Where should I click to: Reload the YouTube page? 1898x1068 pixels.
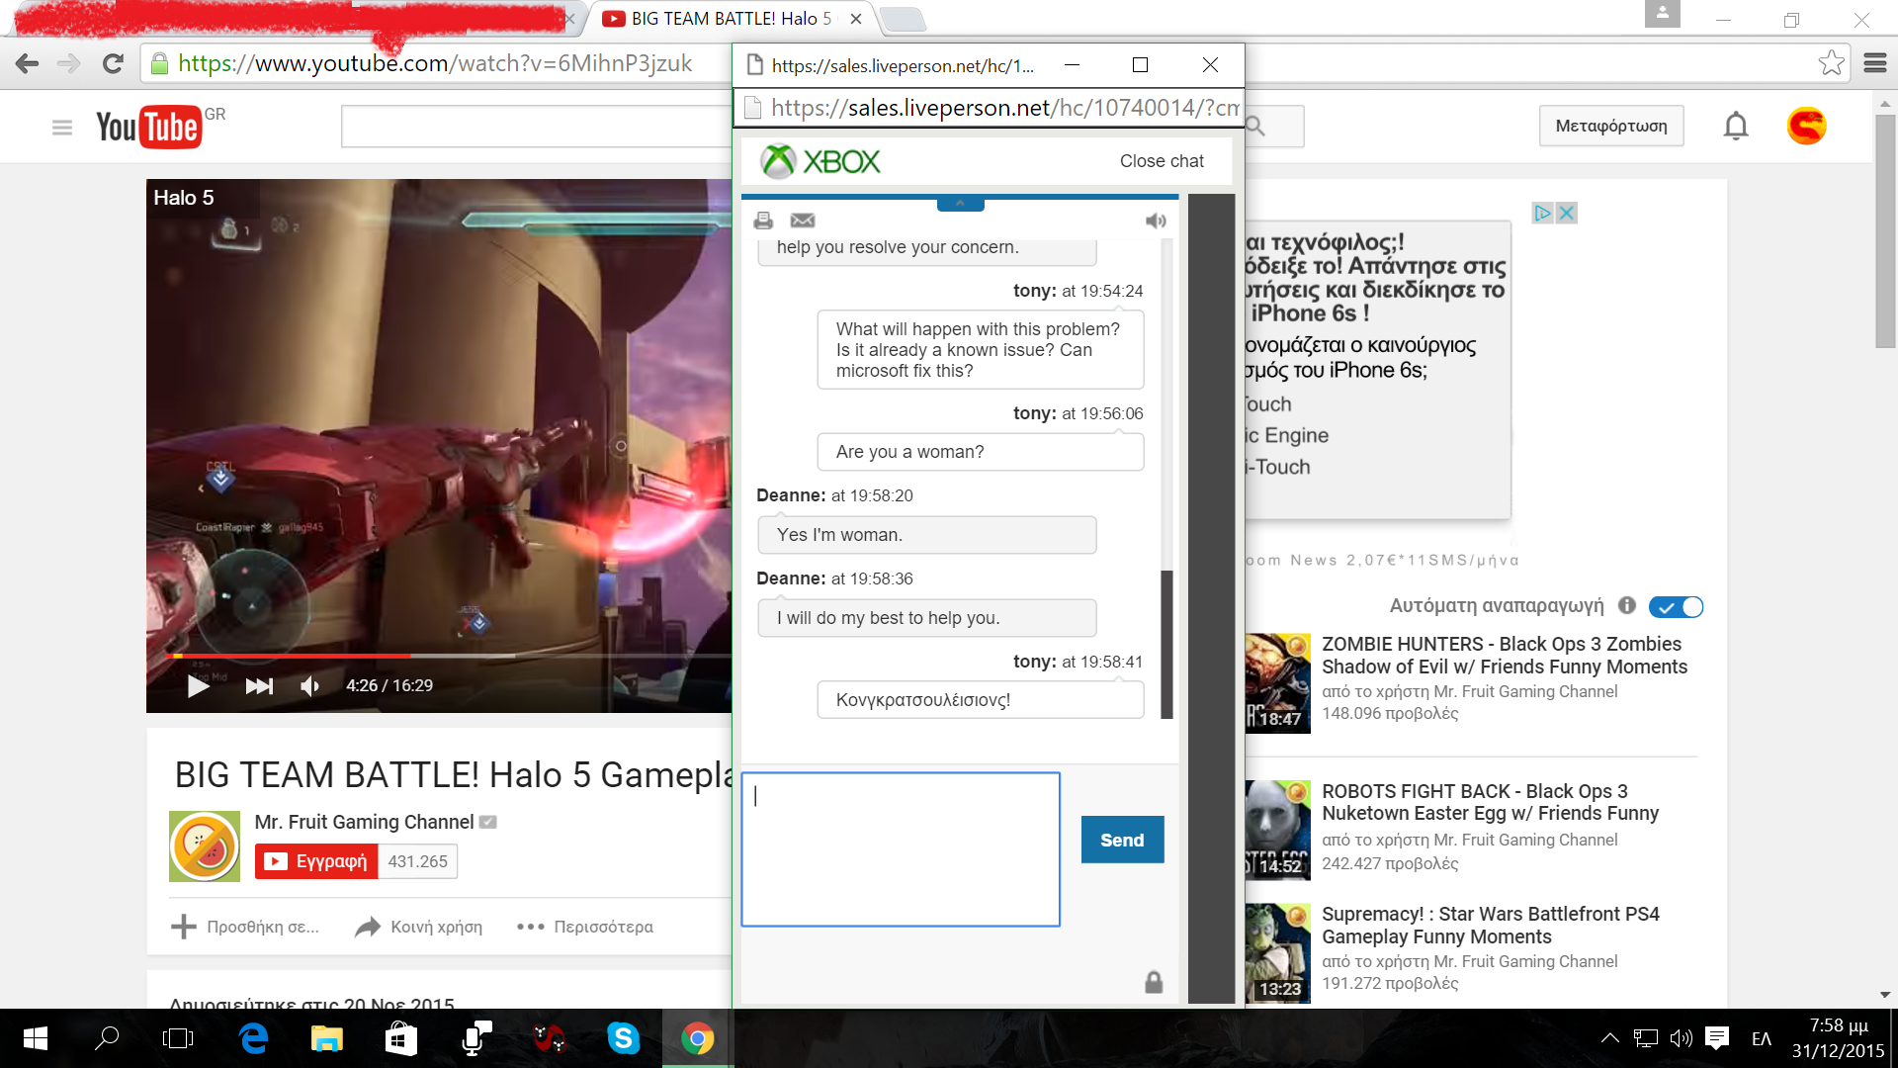tap(113, 63)
